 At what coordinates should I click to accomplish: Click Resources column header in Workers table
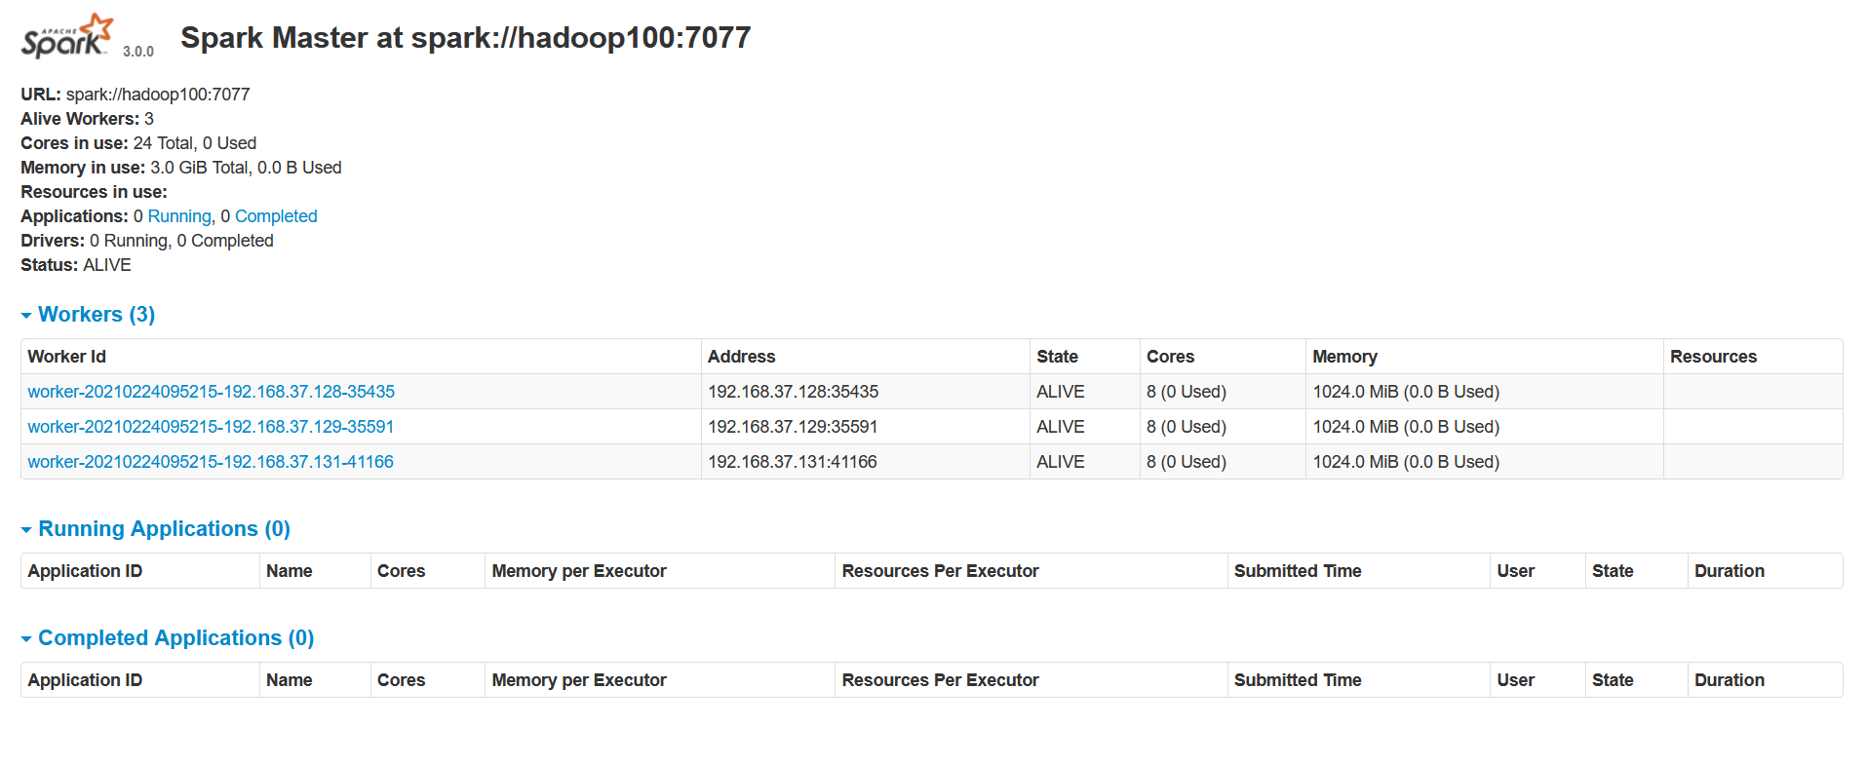pos(1713,357)
